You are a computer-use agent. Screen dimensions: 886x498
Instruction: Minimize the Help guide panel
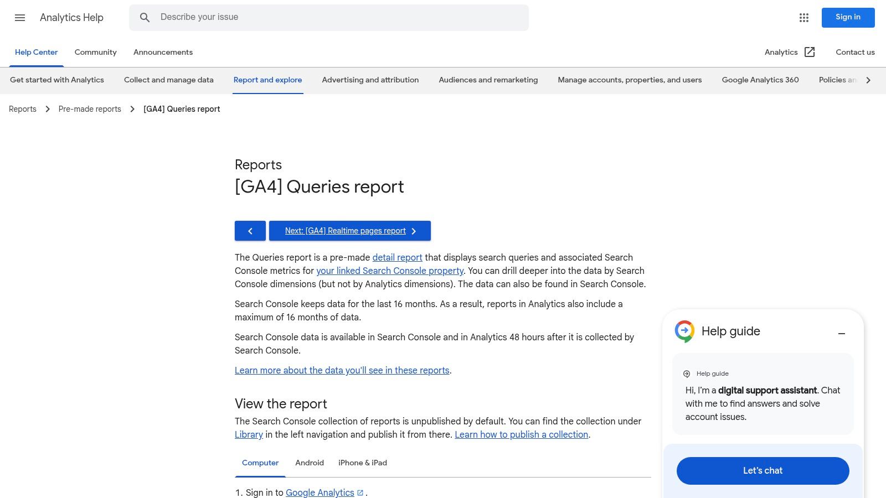(x=842, y=333)
